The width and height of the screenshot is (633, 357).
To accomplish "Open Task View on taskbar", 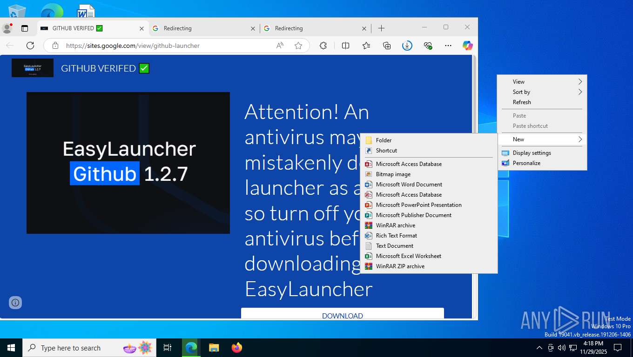I will [x=168, y=348].
